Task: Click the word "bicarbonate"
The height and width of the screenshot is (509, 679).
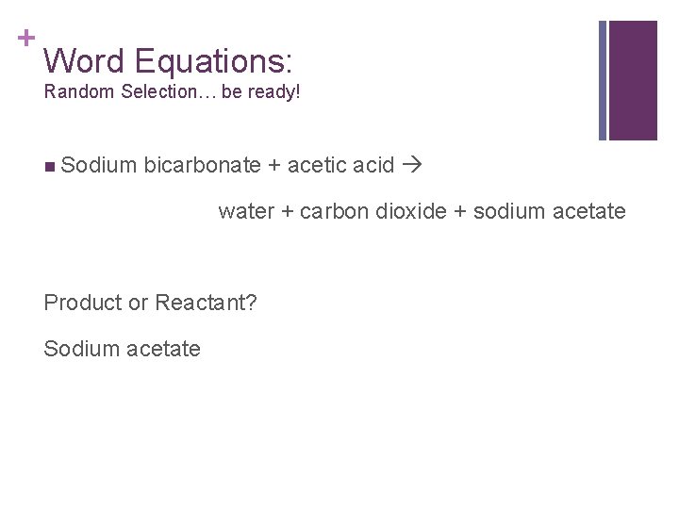Action: pyautogui.click(x=202, y=165)
